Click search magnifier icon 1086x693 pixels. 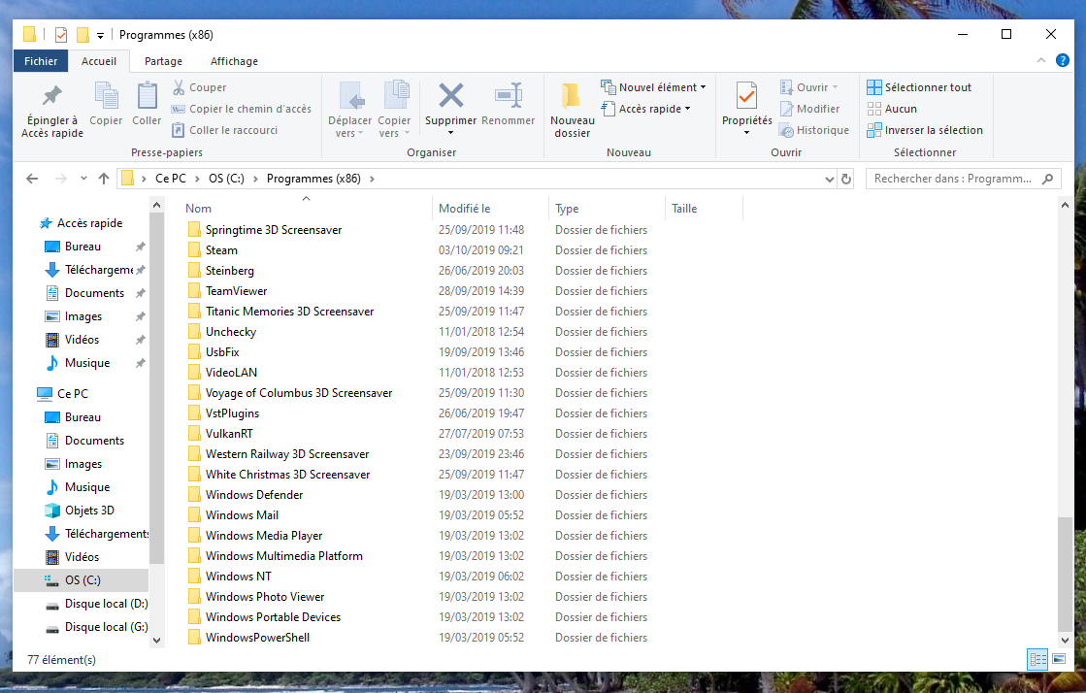(x=1048, y=179)
